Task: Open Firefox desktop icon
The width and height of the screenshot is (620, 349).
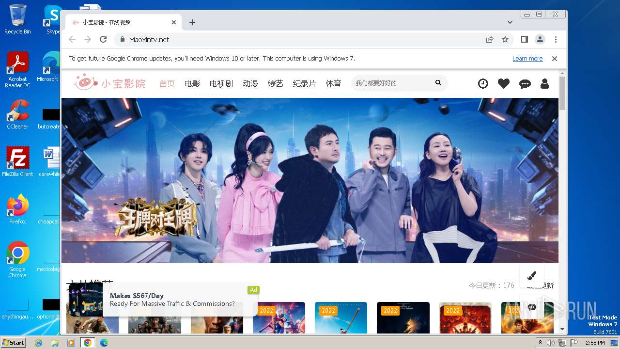Action: [17, 209]
